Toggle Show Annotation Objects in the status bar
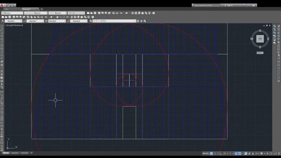 tap(246, 154)
